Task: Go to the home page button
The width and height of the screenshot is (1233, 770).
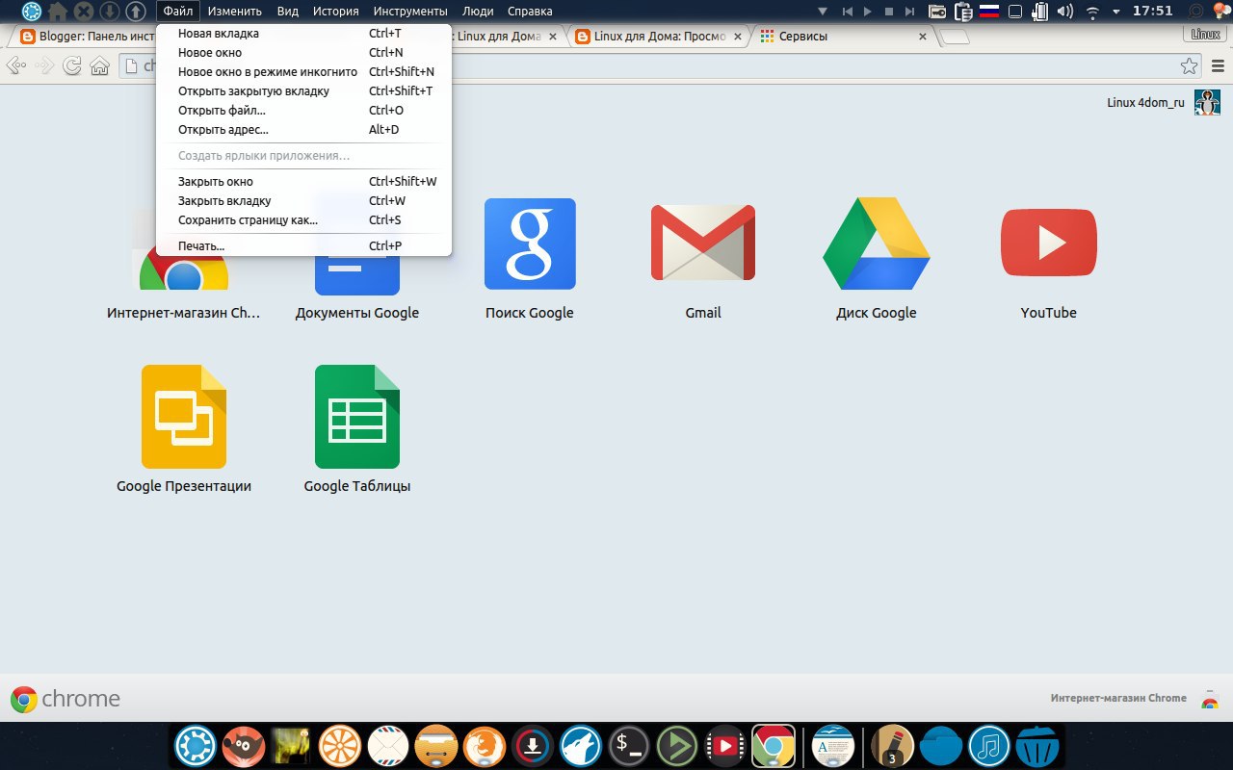Action: click(x=99, y=65)
